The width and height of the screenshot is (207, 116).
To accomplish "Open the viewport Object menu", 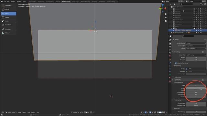I will point(33,112).
